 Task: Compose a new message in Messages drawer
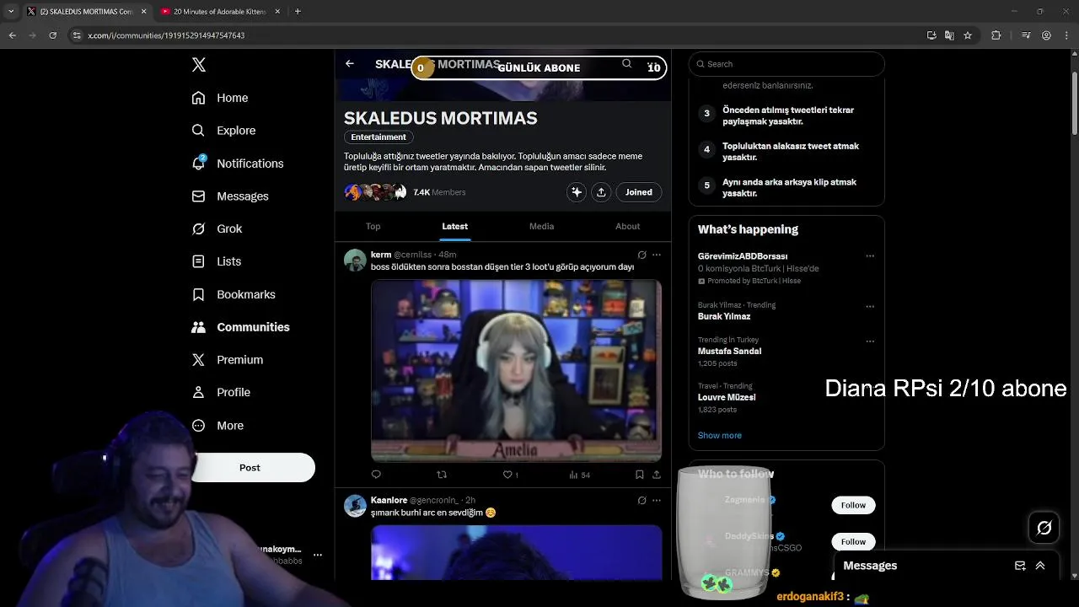pos(1020,566)
